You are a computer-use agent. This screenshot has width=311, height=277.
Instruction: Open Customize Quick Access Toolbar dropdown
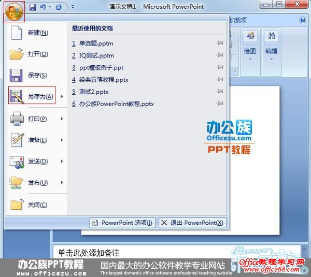(73, 7)
